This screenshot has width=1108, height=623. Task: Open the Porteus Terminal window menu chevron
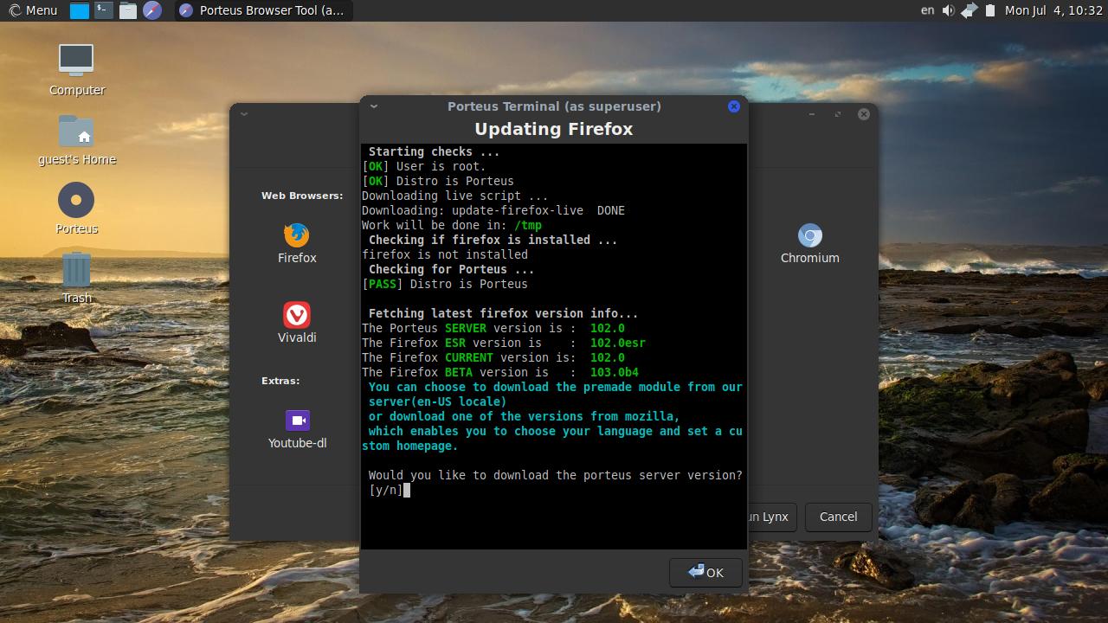click(374, 106)
